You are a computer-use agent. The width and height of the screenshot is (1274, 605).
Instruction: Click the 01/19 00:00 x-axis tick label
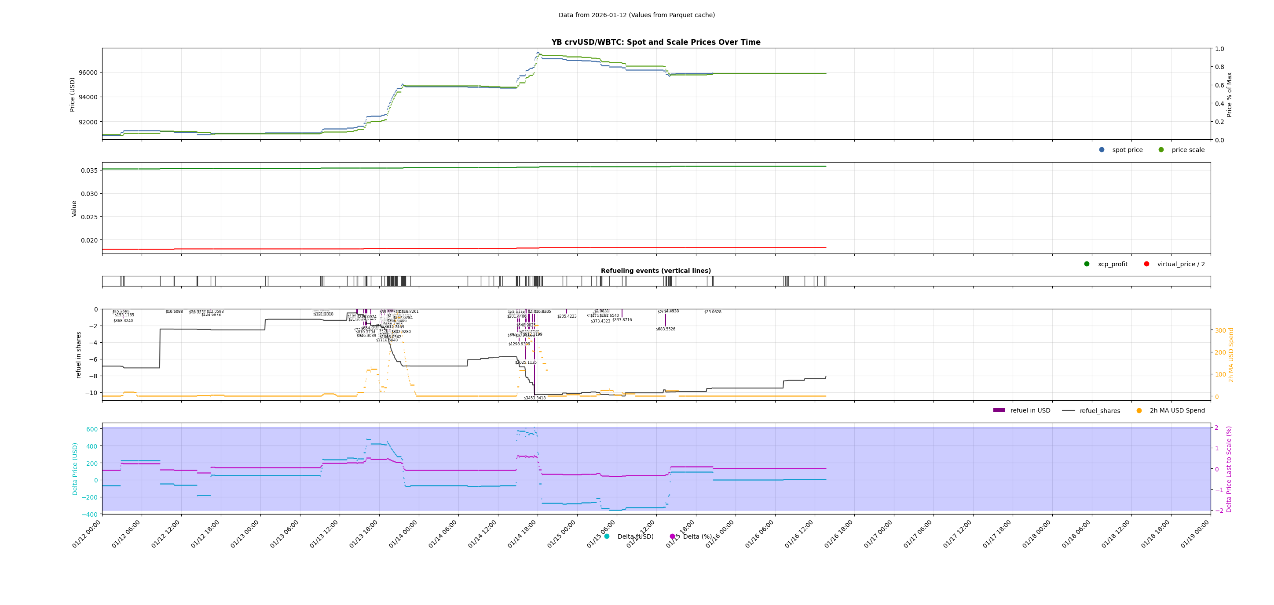pyautogui.click(x=1196, y=534)
